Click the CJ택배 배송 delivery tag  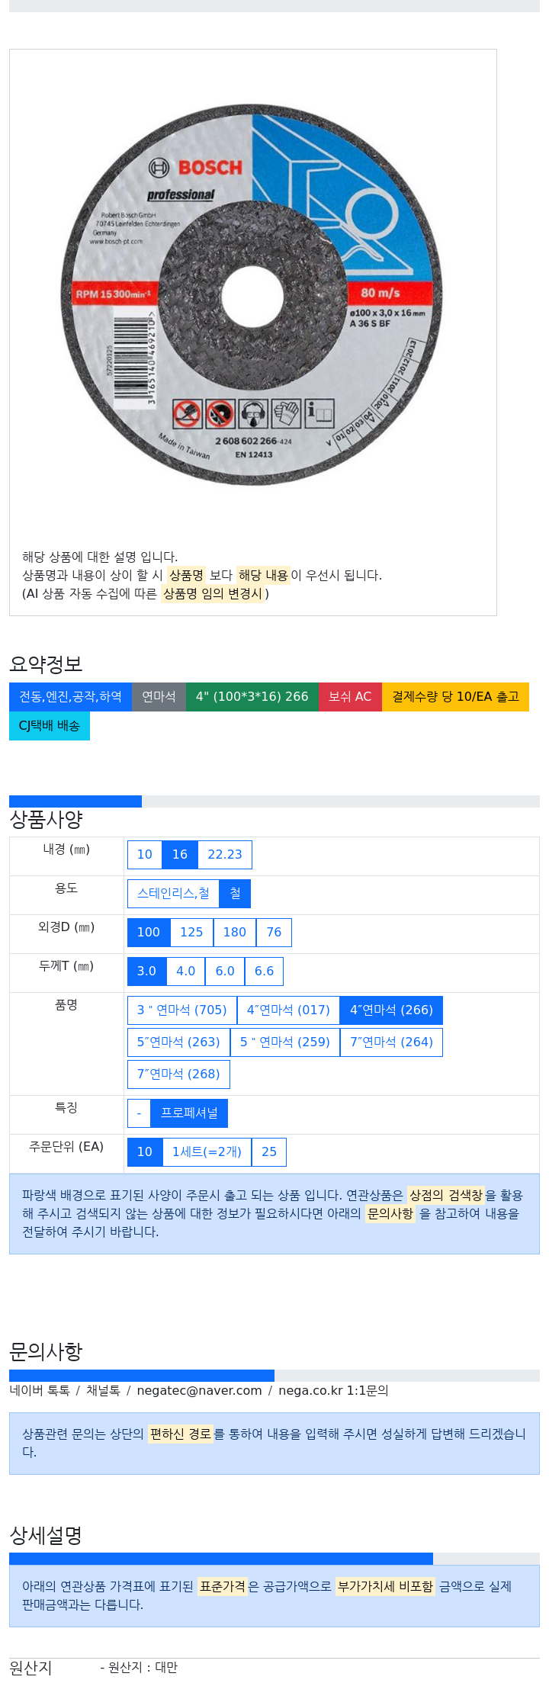click(50, 726)
